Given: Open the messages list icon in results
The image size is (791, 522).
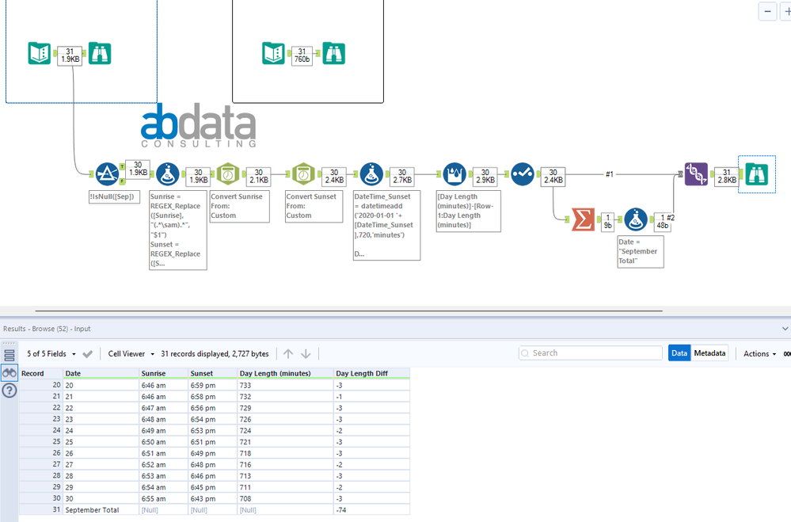Looking at the screenshot, I should point(9,356).
